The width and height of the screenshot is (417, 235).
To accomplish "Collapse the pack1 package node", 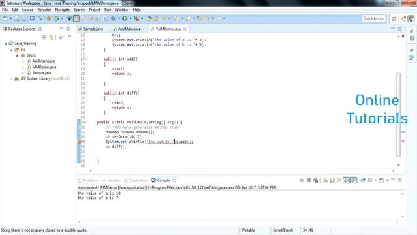I will click(18, 55).
